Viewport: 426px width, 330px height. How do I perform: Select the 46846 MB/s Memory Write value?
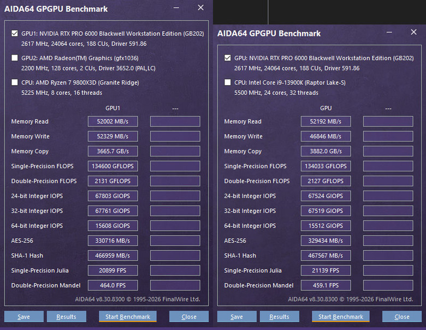(x=326, y=136)
